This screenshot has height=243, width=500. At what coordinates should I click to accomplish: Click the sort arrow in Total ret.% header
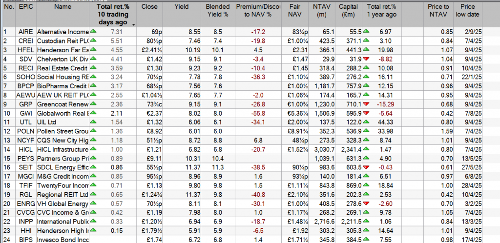tap(134, 24)
